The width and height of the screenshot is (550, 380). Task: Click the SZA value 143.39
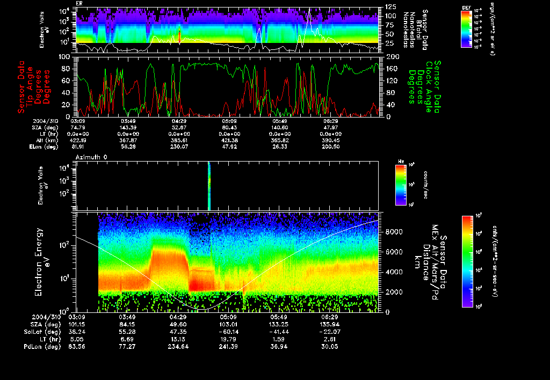[128, 128]
